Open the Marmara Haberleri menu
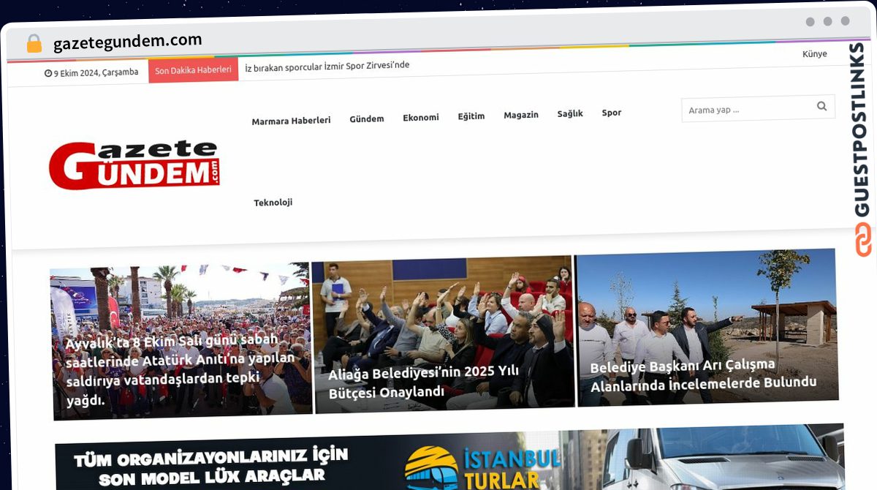This screenshot has height=490, width=877. click(x=291, y=121)
